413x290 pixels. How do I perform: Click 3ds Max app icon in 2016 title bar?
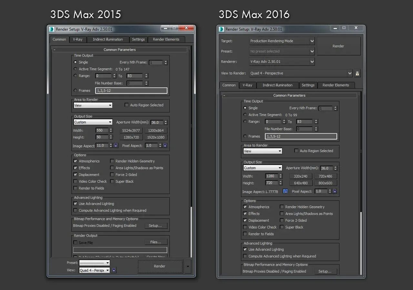tap(221, 29)
